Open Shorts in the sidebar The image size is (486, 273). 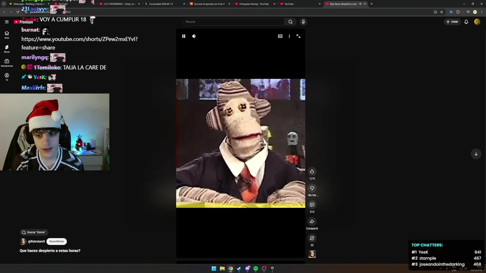(x=7, y=49)
